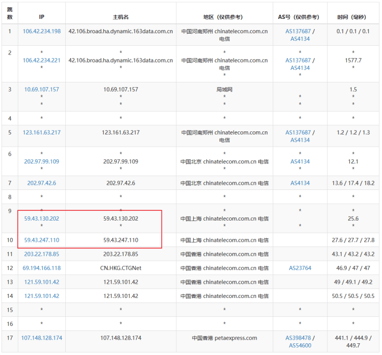Select the 13.6 / 17.4 / 18.2 time cell
The width and height of the screenshot is (382, 355).
coord(353,183)
